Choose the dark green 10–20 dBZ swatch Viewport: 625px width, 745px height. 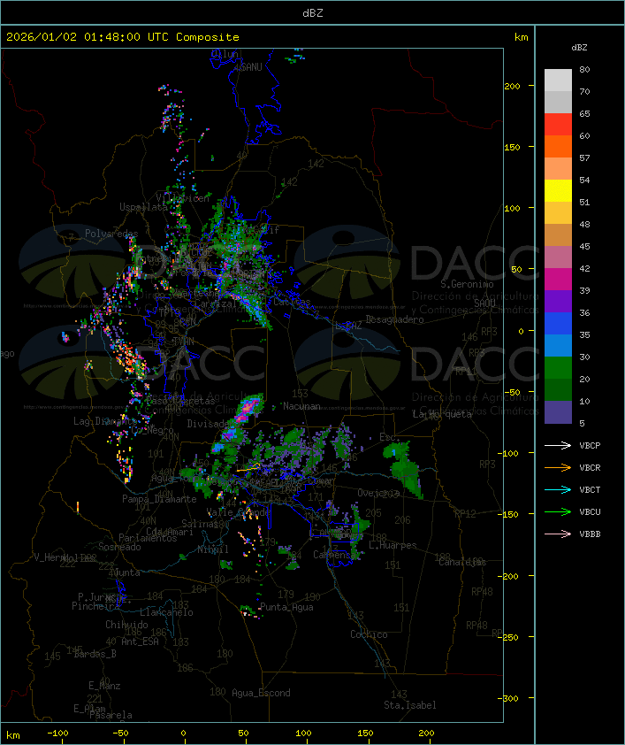click(558, 389)
